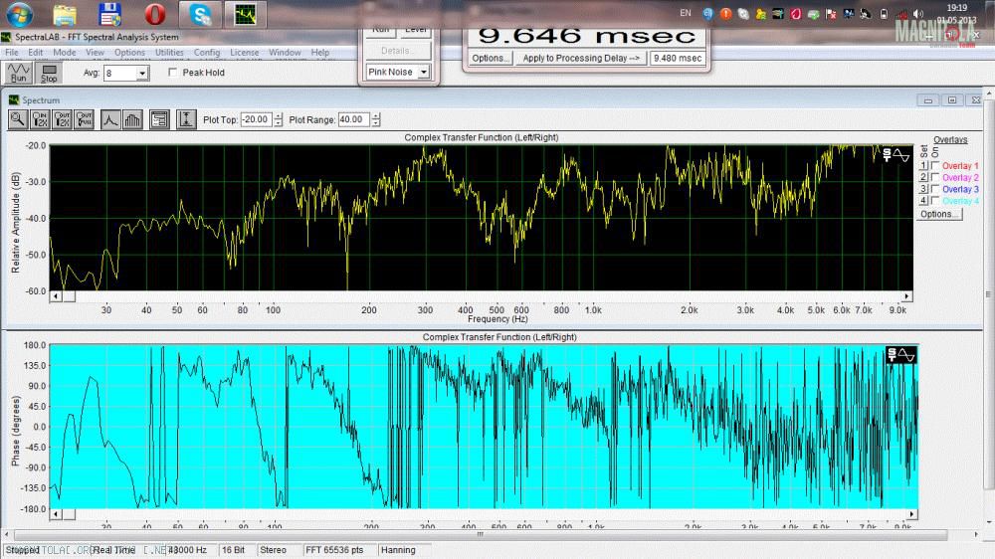Screen dimensions: 995x559
Task: Open the Config menu
Action: point(207,52)
